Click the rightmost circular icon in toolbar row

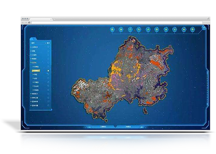[193, 29]
